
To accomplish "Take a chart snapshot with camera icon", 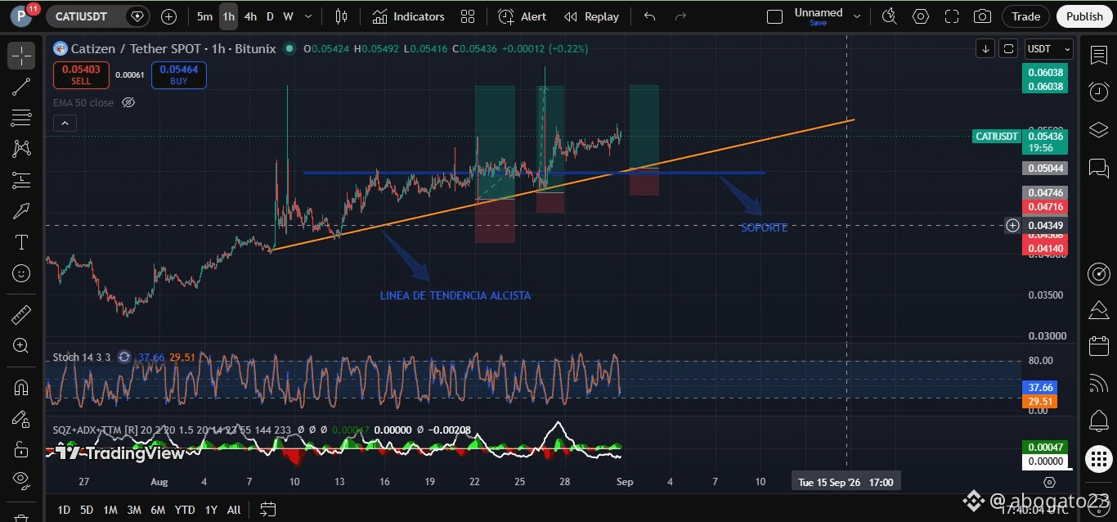I will 982,16.
